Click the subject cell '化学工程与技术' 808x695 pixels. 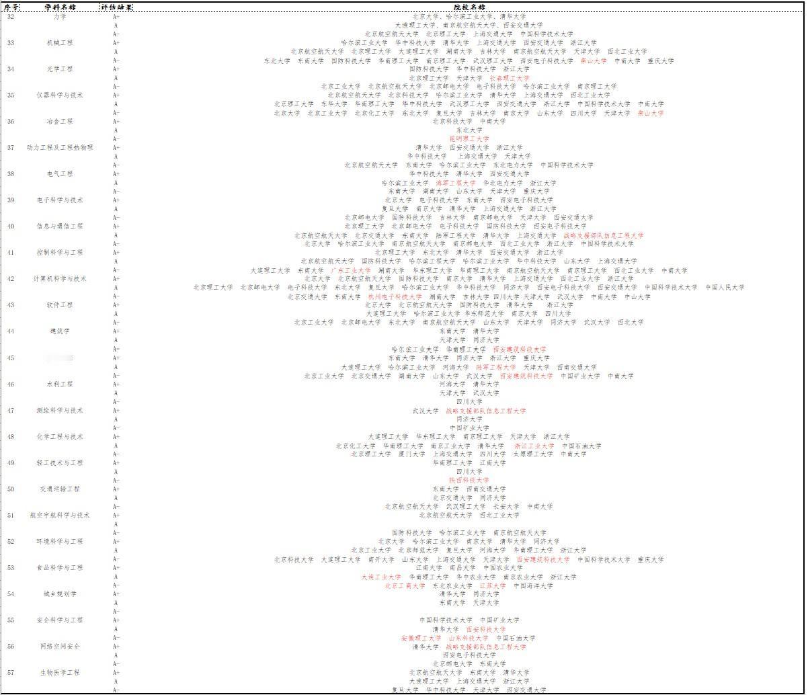(60, 436)
